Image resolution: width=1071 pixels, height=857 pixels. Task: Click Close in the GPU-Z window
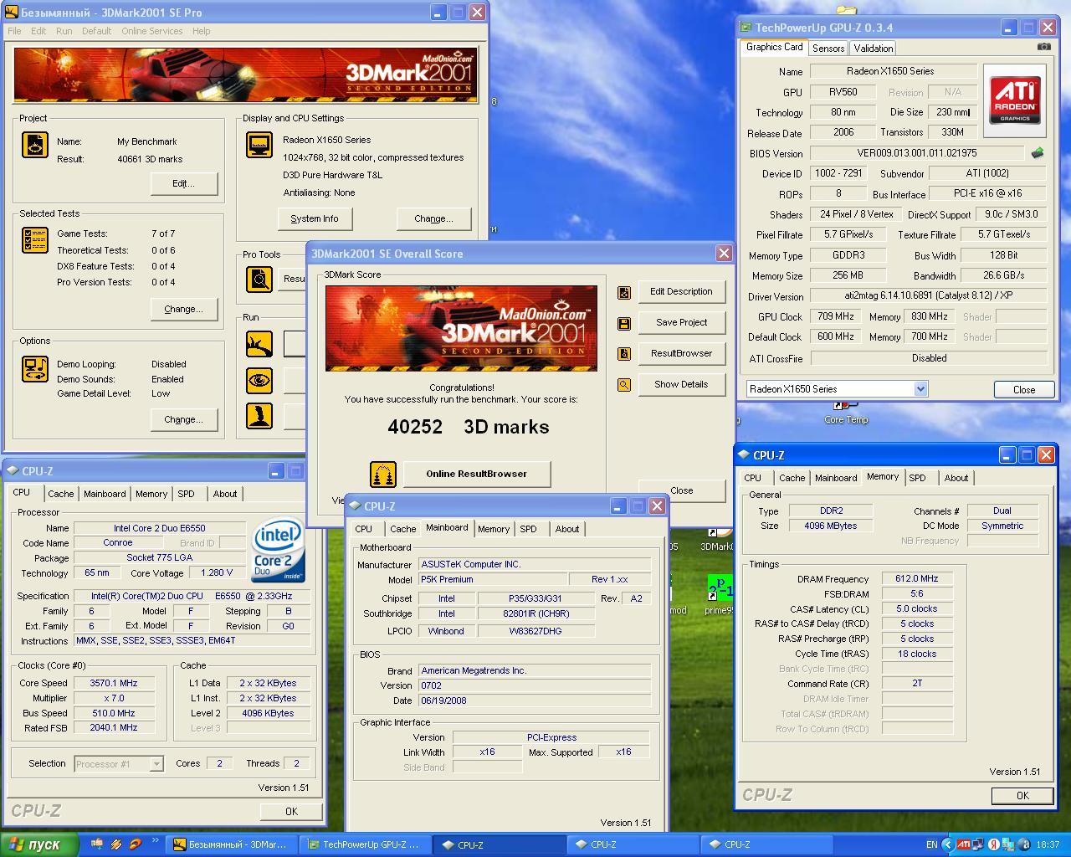(x=1024, y=389)
